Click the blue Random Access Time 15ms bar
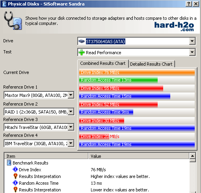Screen dimensions: 201x193 click(125, 96)
